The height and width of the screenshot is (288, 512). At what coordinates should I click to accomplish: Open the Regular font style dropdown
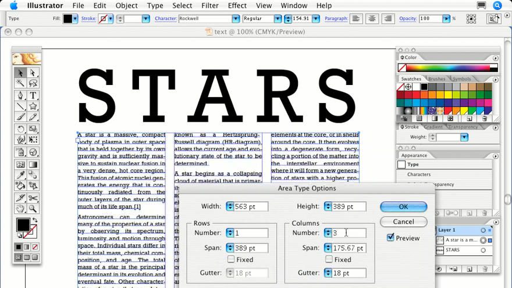(278, 19)
